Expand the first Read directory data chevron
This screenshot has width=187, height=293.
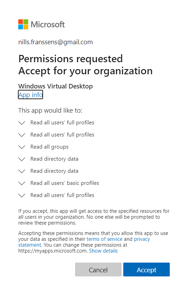tap(22, 159)
